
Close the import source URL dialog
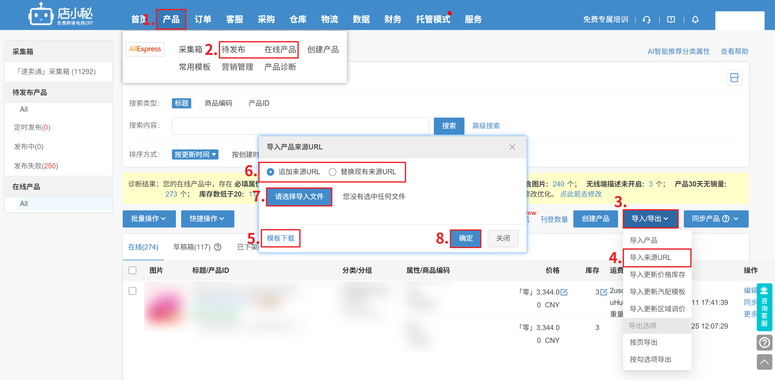(x=512, y=147)
